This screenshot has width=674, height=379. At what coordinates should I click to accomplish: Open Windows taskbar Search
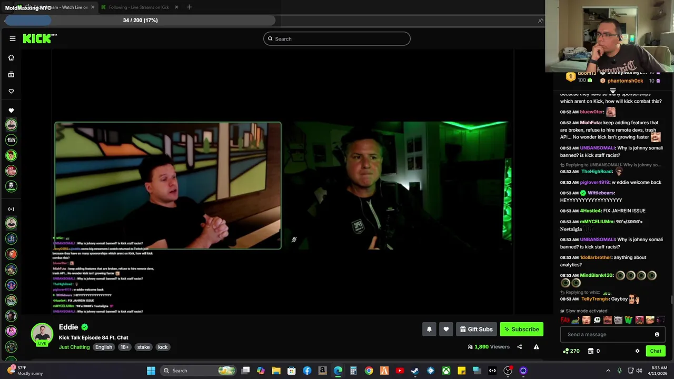[199, 371]
